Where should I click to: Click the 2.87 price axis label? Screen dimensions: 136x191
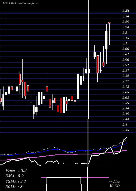tap(126, 70)
